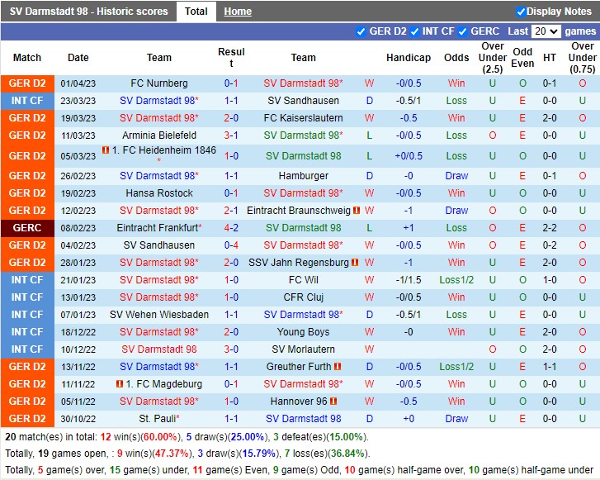Click the 60.00% win percentage summary

coord(159,437)
